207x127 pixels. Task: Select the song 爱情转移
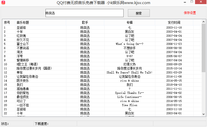coord(23,60)
